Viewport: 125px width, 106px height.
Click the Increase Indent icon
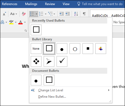point(68,14)
